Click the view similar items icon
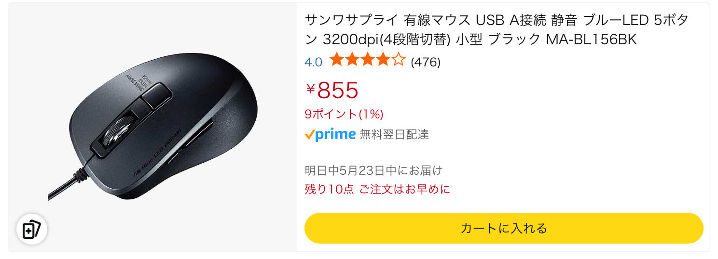 pyautogui.click(x=32, y=230)
